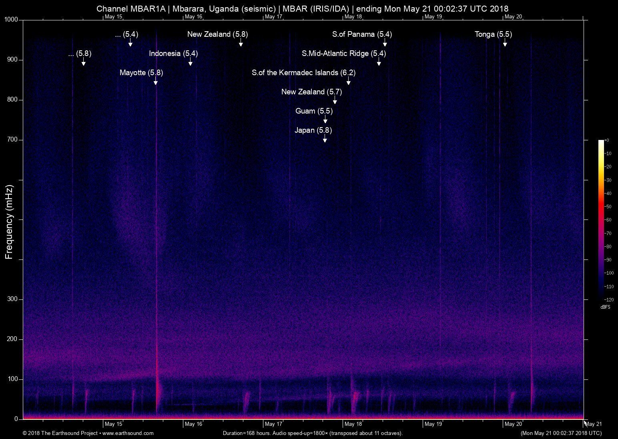Select the New Zealand (5.7) event label
Viewport: 618px width, 439px height.
point(311,92)
